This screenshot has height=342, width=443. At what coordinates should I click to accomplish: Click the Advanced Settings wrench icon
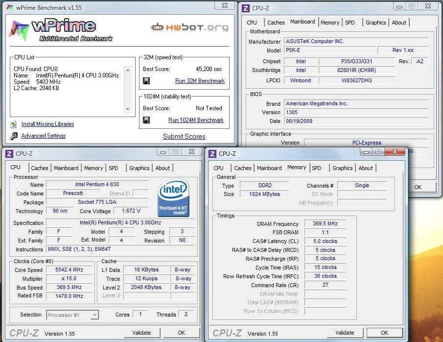click(14, 136)
